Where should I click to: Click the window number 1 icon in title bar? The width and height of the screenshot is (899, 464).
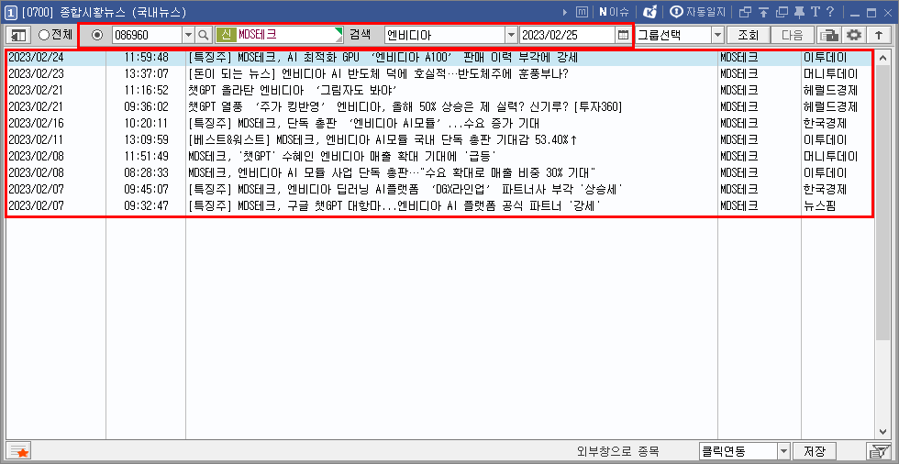click(x=10, y=11)
